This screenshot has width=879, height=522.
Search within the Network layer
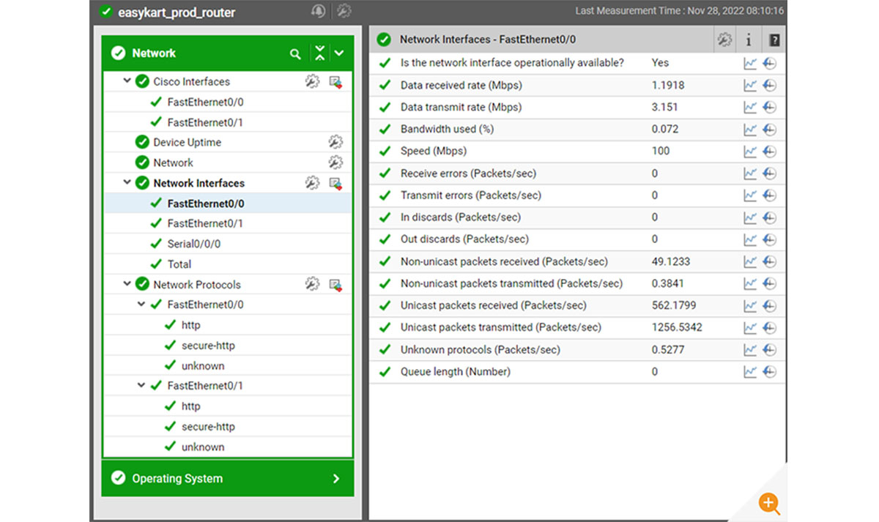[x=295, y=53]
